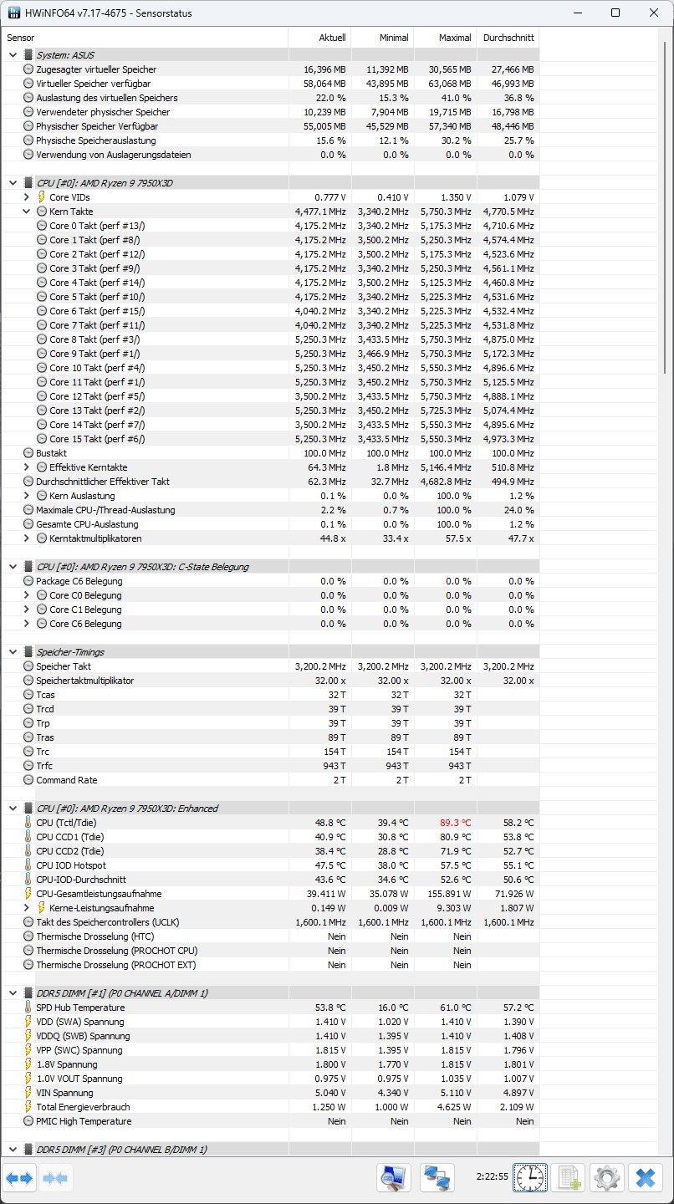Click the Bustakt circle icon
This screenshot has height=1204, width=674.
point(28,453)
